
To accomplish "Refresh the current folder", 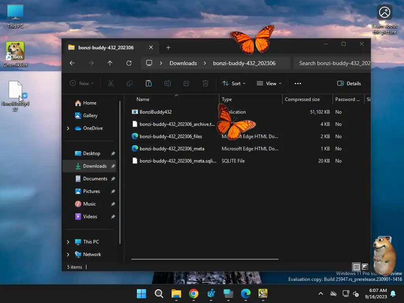I will [129, 63].
